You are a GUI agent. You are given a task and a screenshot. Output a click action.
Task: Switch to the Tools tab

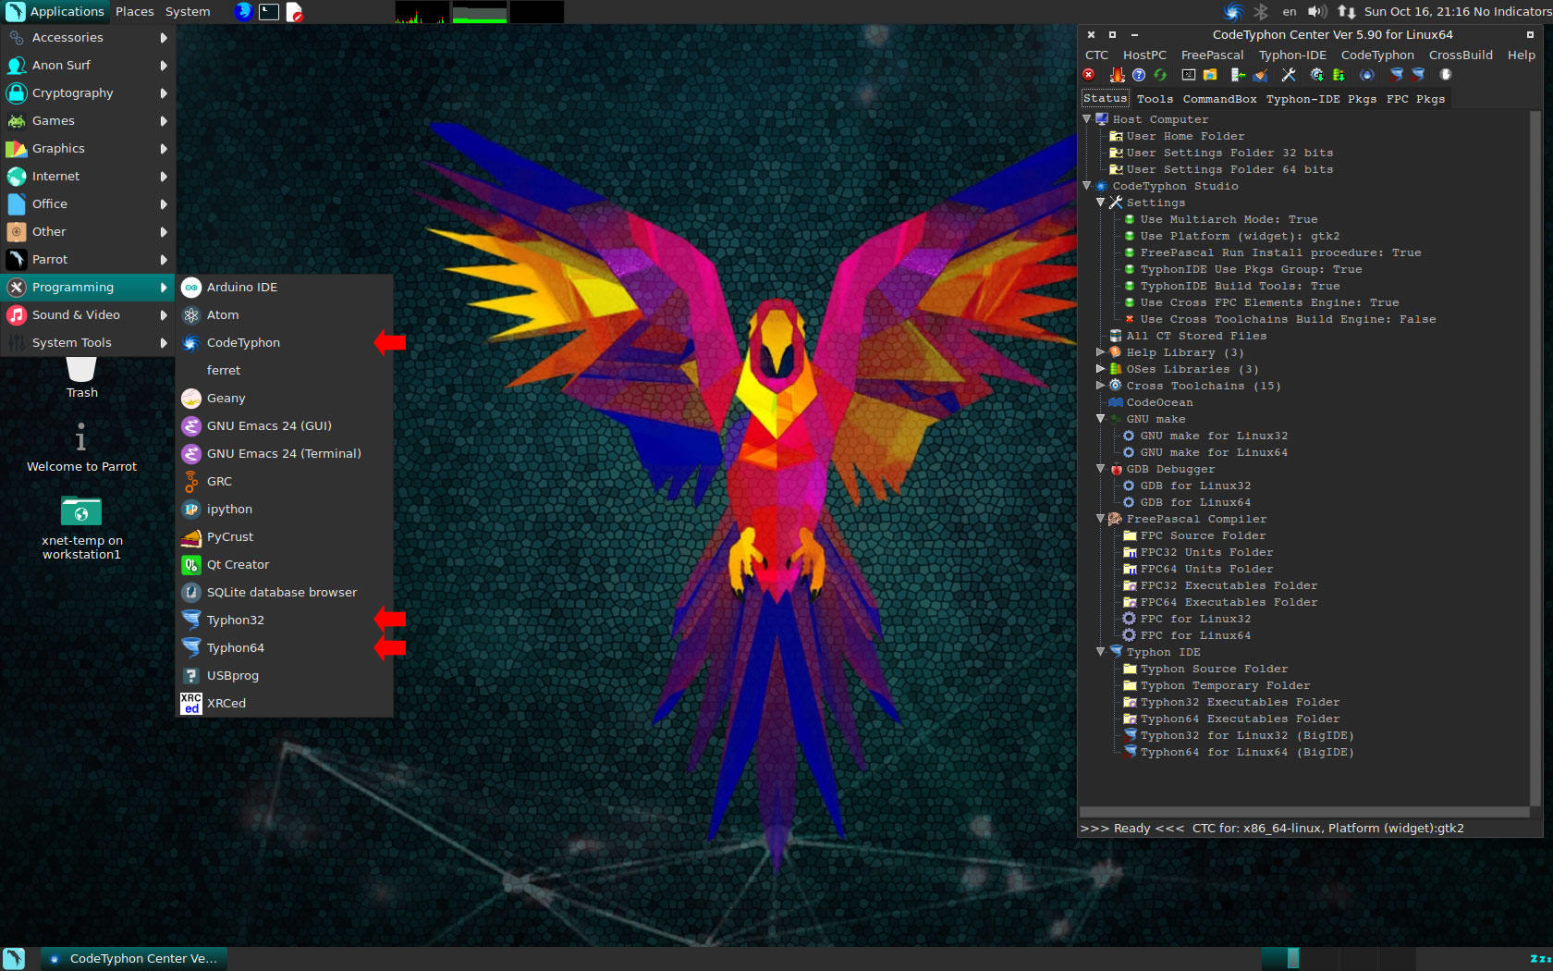[1155, 99]
